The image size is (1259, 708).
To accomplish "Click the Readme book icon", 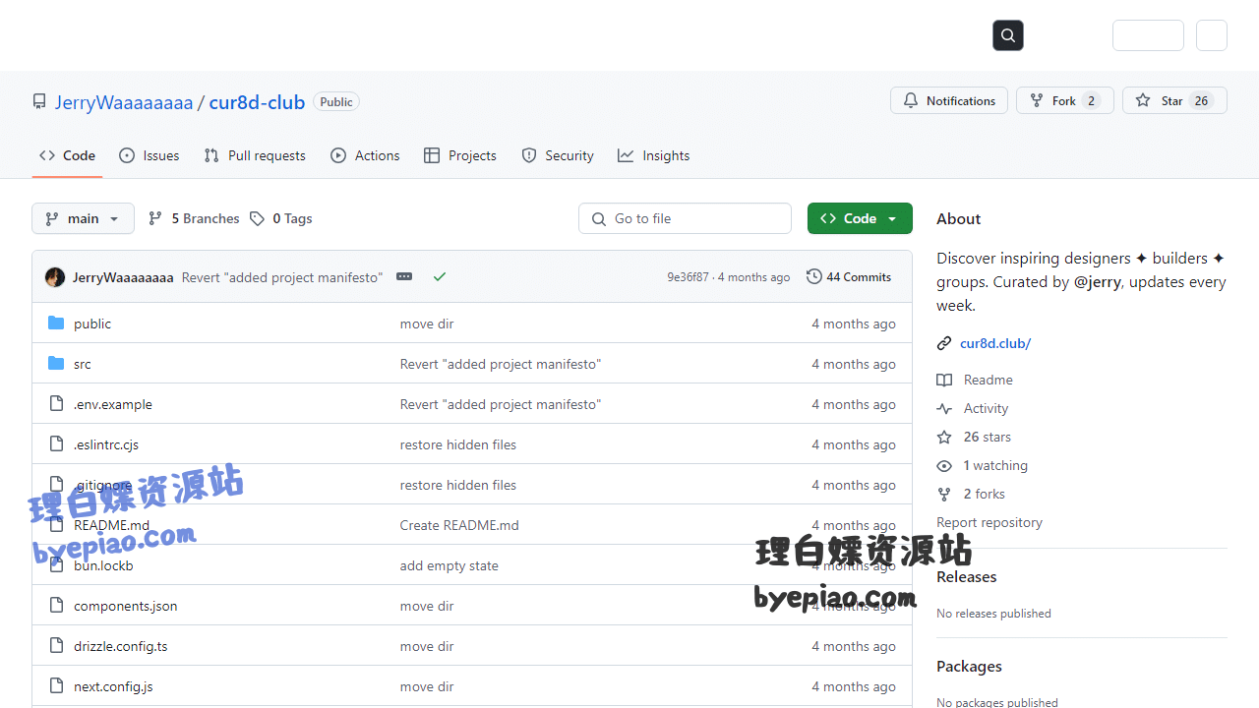I will point(944,380).
